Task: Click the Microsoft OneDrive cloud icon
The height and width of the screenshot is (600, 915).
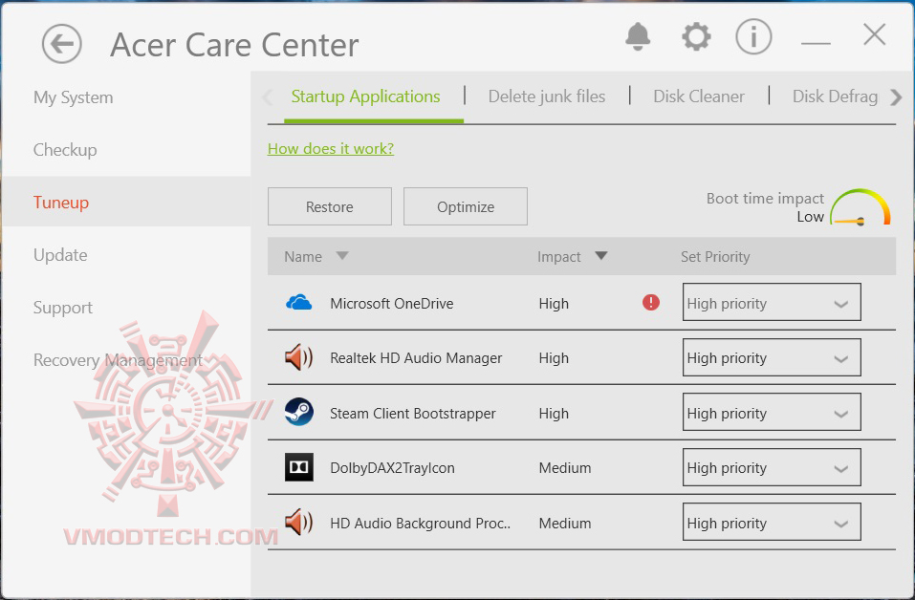Action: [x=299, y=303]
